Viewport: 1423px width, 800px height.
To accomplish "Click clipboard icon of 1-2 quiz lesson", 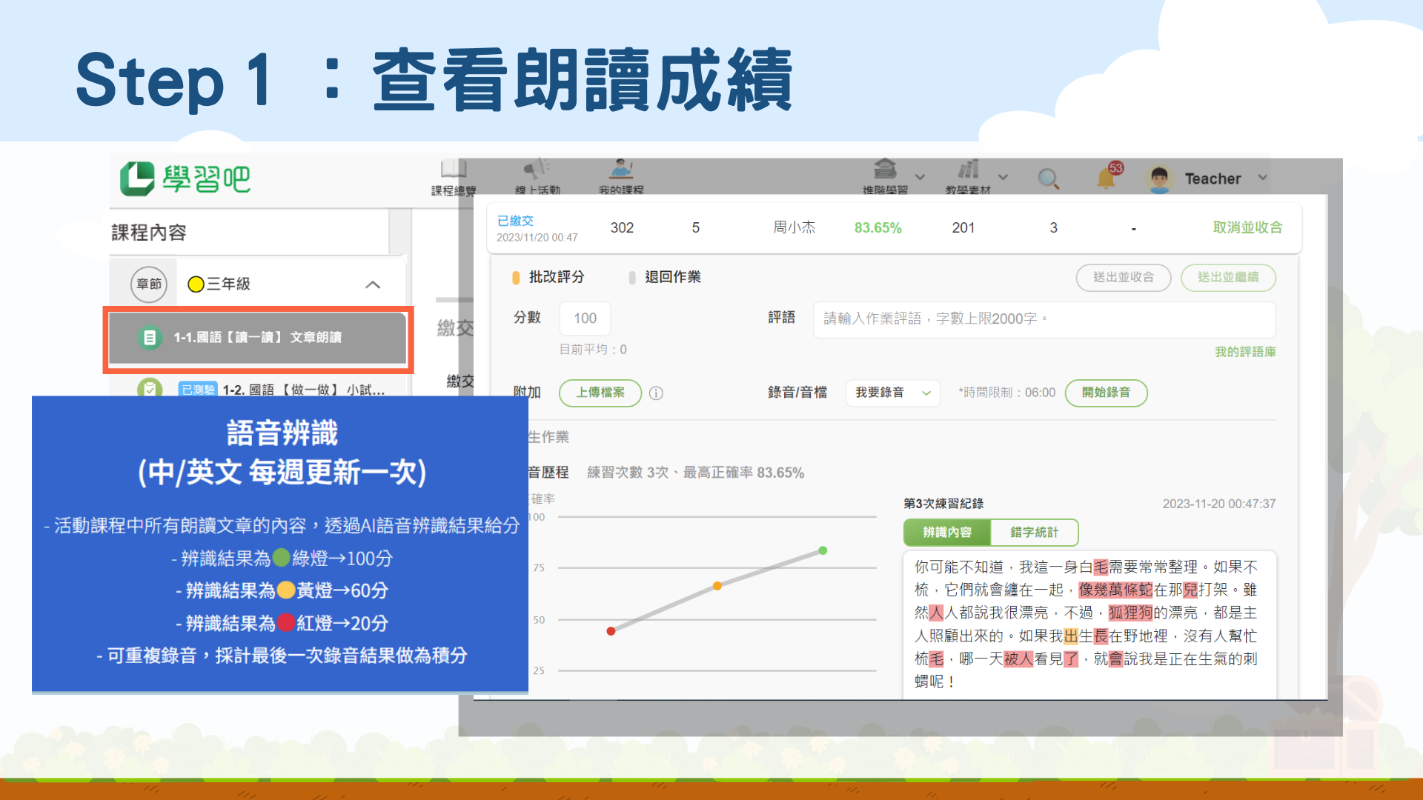I will point(150,388).
